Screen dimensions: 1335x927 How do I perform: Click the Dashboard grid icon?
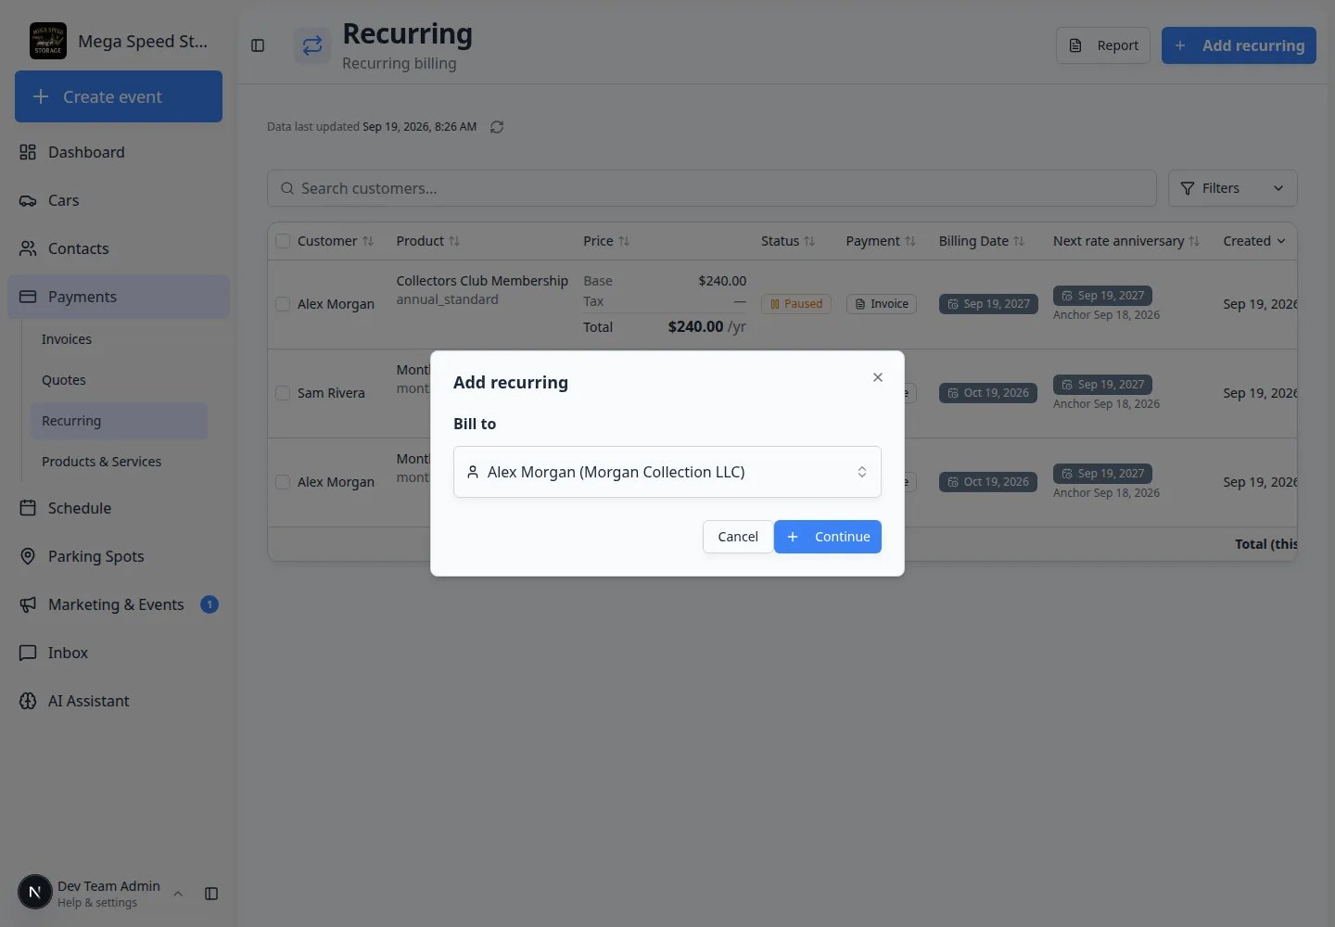28,152
